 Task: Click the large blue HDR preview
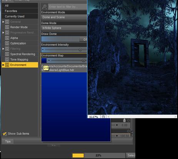click(x=76, y=107)
